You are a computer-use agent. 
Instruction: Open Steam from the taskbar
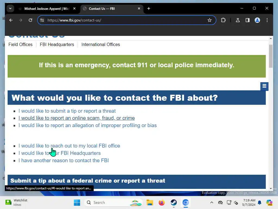[173, 202]
